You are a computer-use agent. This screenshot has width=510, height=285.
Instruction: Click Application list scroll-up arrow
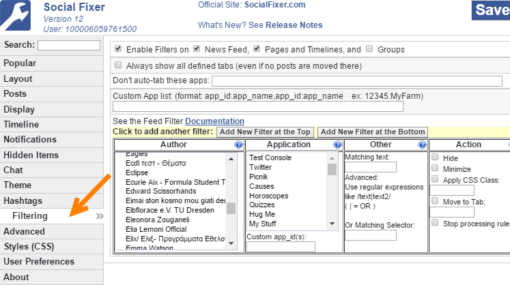click(x=332, y=158)
